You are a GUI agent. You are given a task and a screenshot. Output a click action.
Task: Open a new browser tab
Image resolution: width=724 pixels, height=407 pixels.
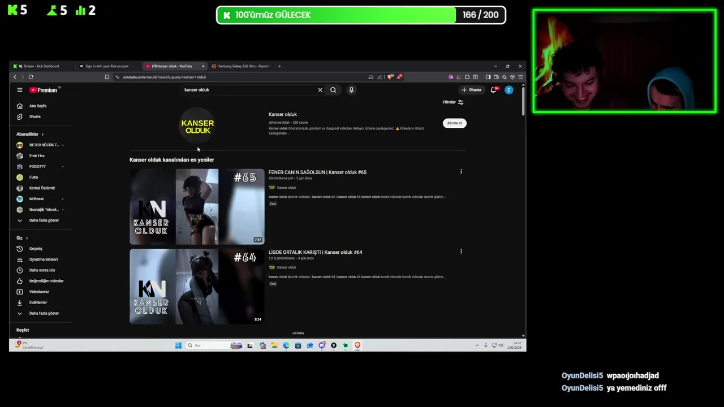coord(279,66)
